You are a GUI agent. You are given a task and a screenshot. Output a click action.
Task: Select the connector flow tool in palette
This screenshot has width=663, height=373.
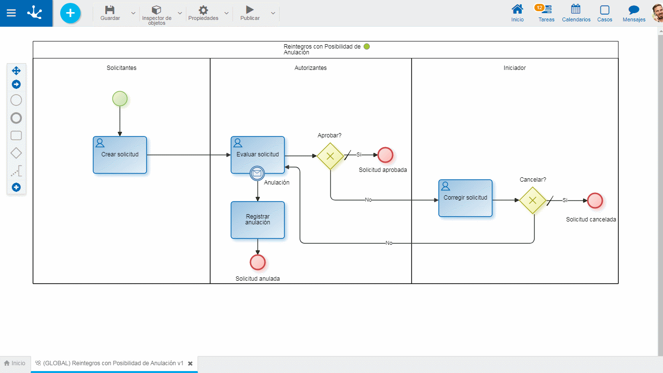[x=16, y=171]
